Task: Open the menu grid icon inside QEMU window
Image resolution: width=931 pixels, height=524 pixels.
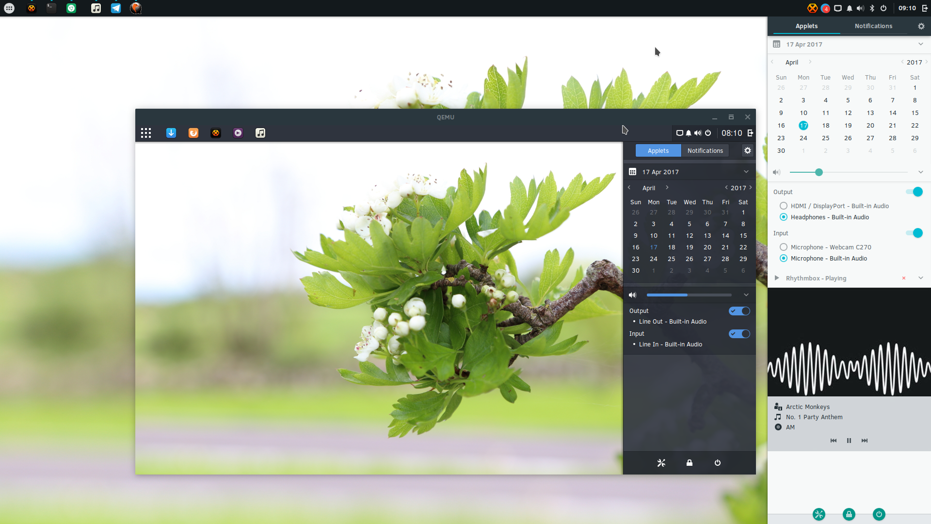Action: point(146,133)
